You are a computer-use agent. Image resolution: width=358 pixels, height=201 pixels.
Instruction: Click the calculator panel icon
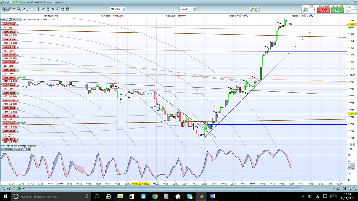coord(48,9)
